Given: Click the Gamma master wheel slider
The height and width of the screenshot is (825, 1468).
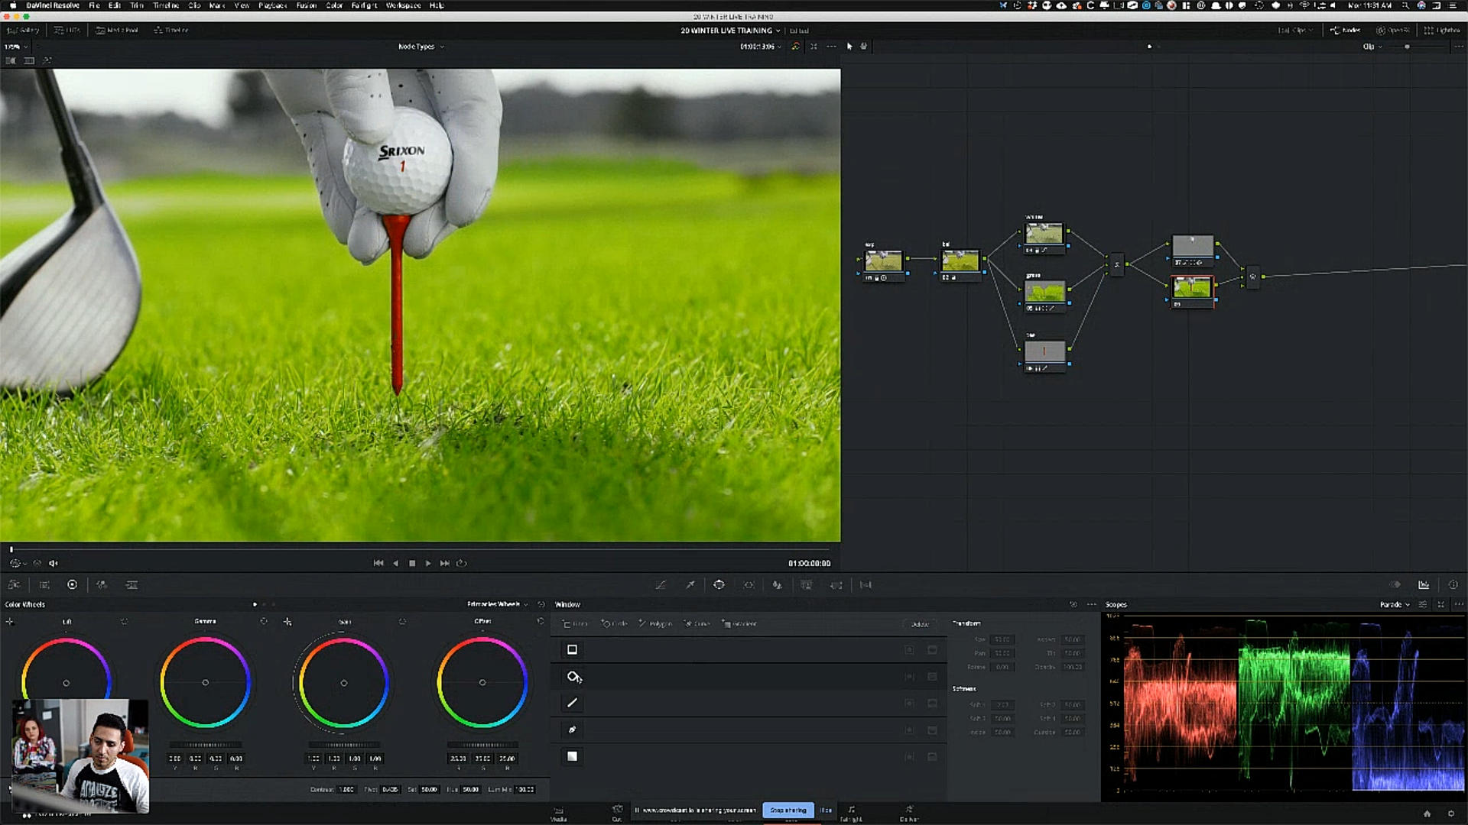Looking at the screenshot, I should (x=205, y=745).
